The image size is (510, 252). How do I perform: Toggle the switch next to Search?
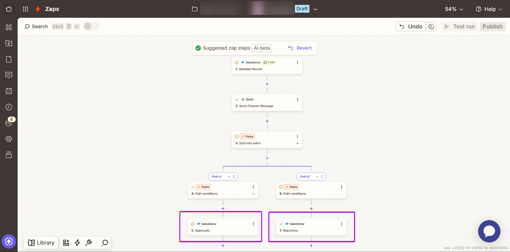(91, 26)
